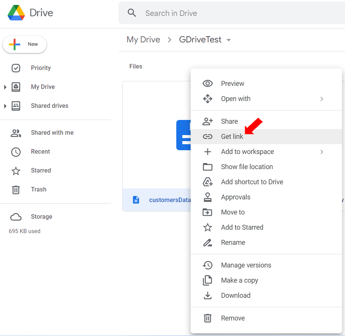Open the GDriveTest folder dropdown arrow
The image size is (345, 336).
coord(228,40)
